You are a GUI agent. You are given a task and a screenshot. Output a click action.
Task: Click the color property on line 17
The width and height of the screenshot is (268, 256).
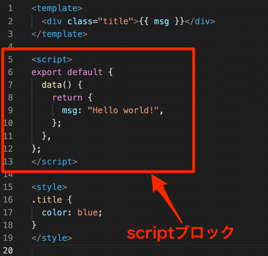(x=55, y=212)
